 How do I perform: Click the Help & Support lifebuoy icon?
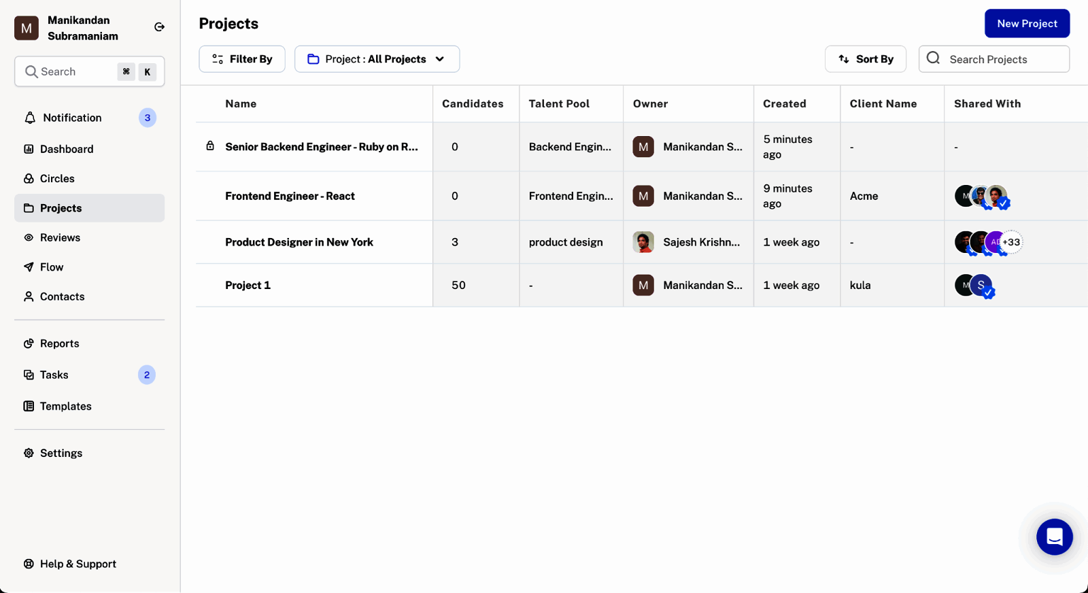29,564
